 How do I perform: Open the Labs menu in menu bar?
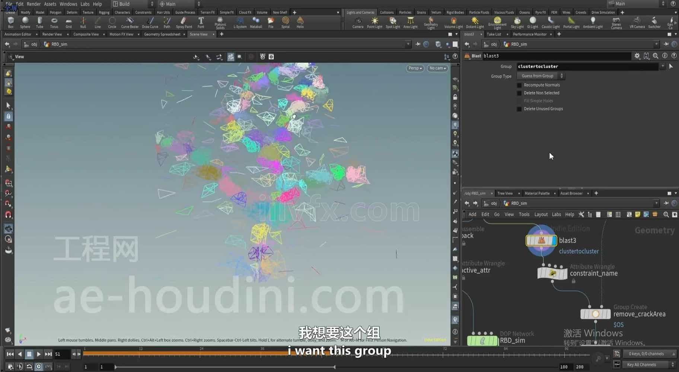click(85, 4)
